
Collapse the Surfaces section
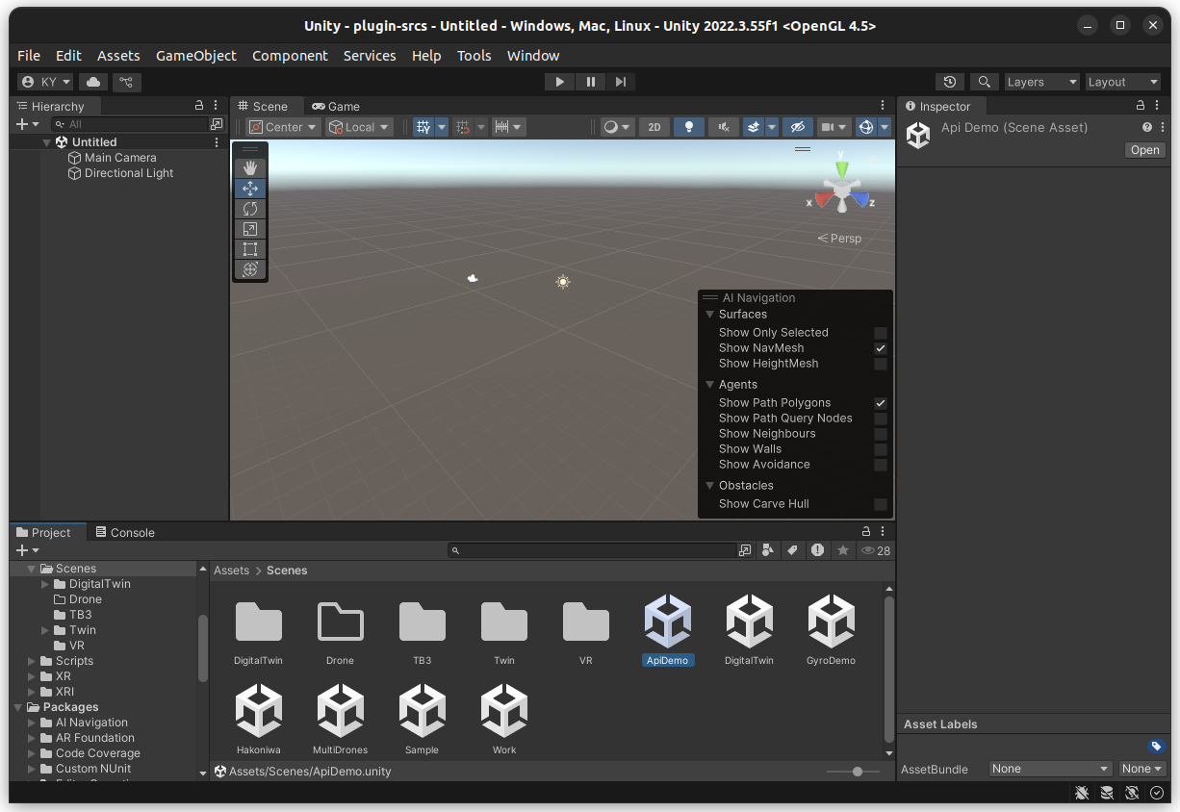coord(710,315)
